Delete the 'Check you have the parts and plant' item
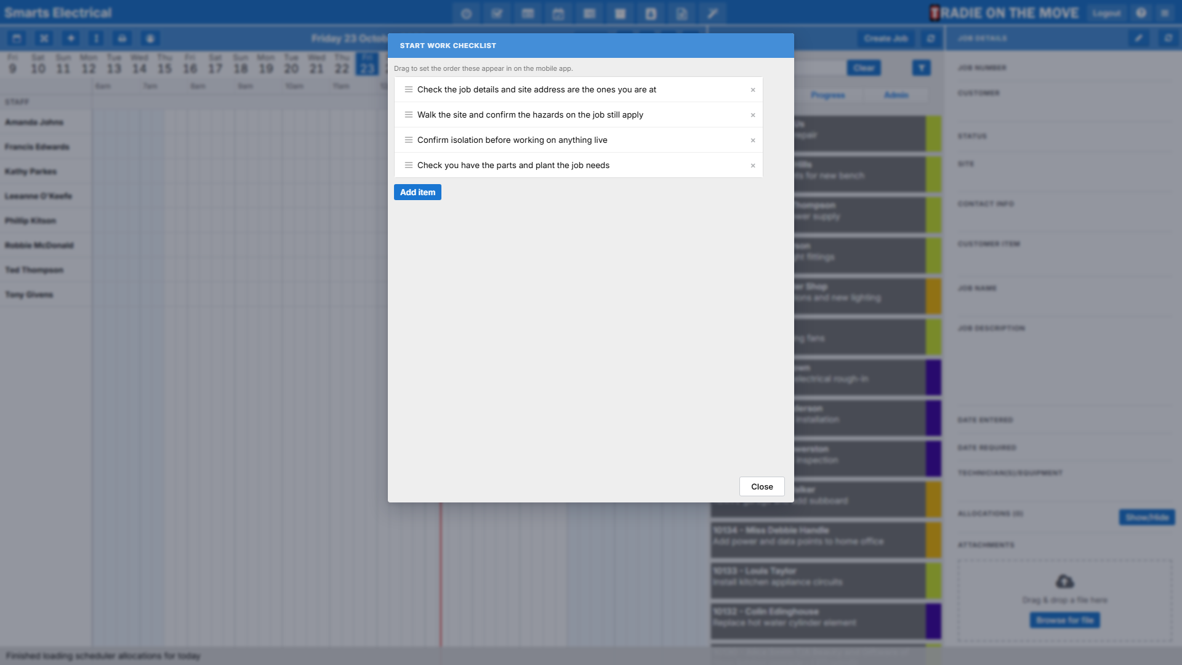Image resolution: width=1182 pixels, height=665 pixels. (752, 166)
